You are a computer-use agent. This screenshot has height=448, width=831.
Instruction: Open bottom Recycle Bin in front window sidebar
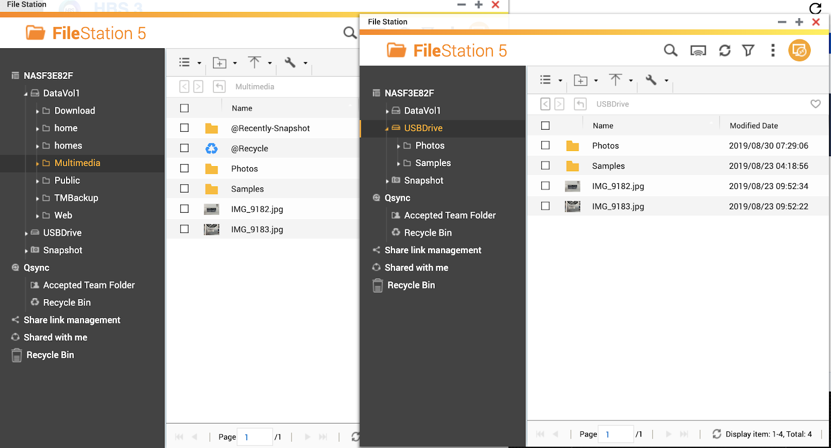[411, 285]
